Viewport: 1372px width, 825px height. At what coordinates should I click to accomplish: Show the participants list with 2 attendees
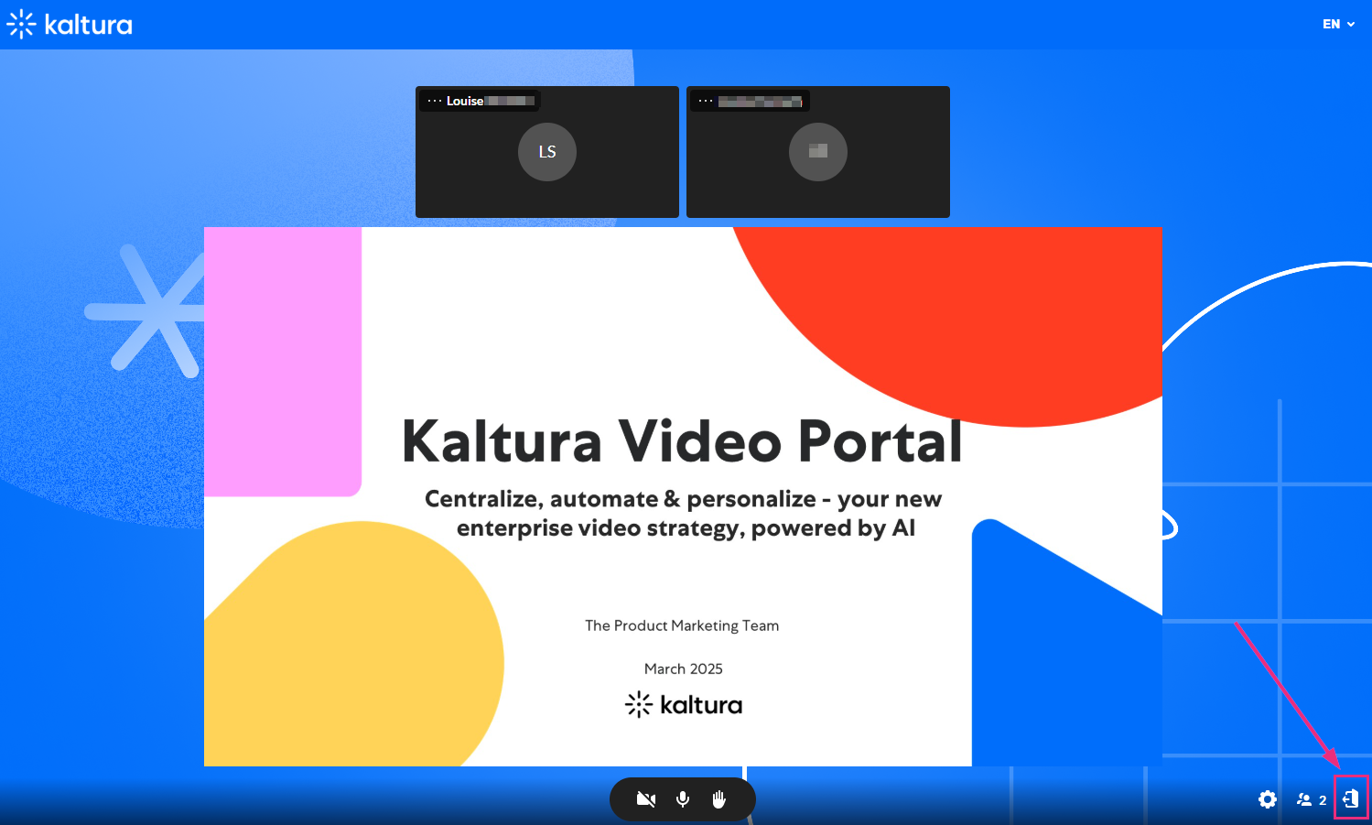(1312, 799)
